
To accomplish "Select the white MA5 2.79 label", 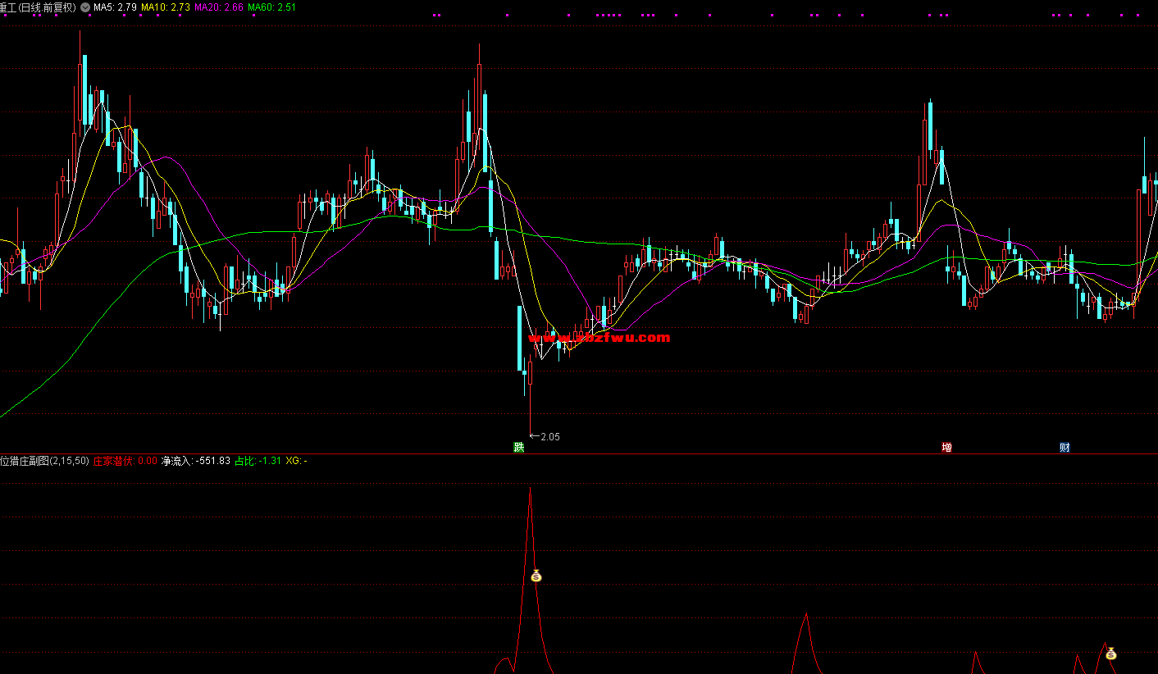I will click(x=115, y=7).
